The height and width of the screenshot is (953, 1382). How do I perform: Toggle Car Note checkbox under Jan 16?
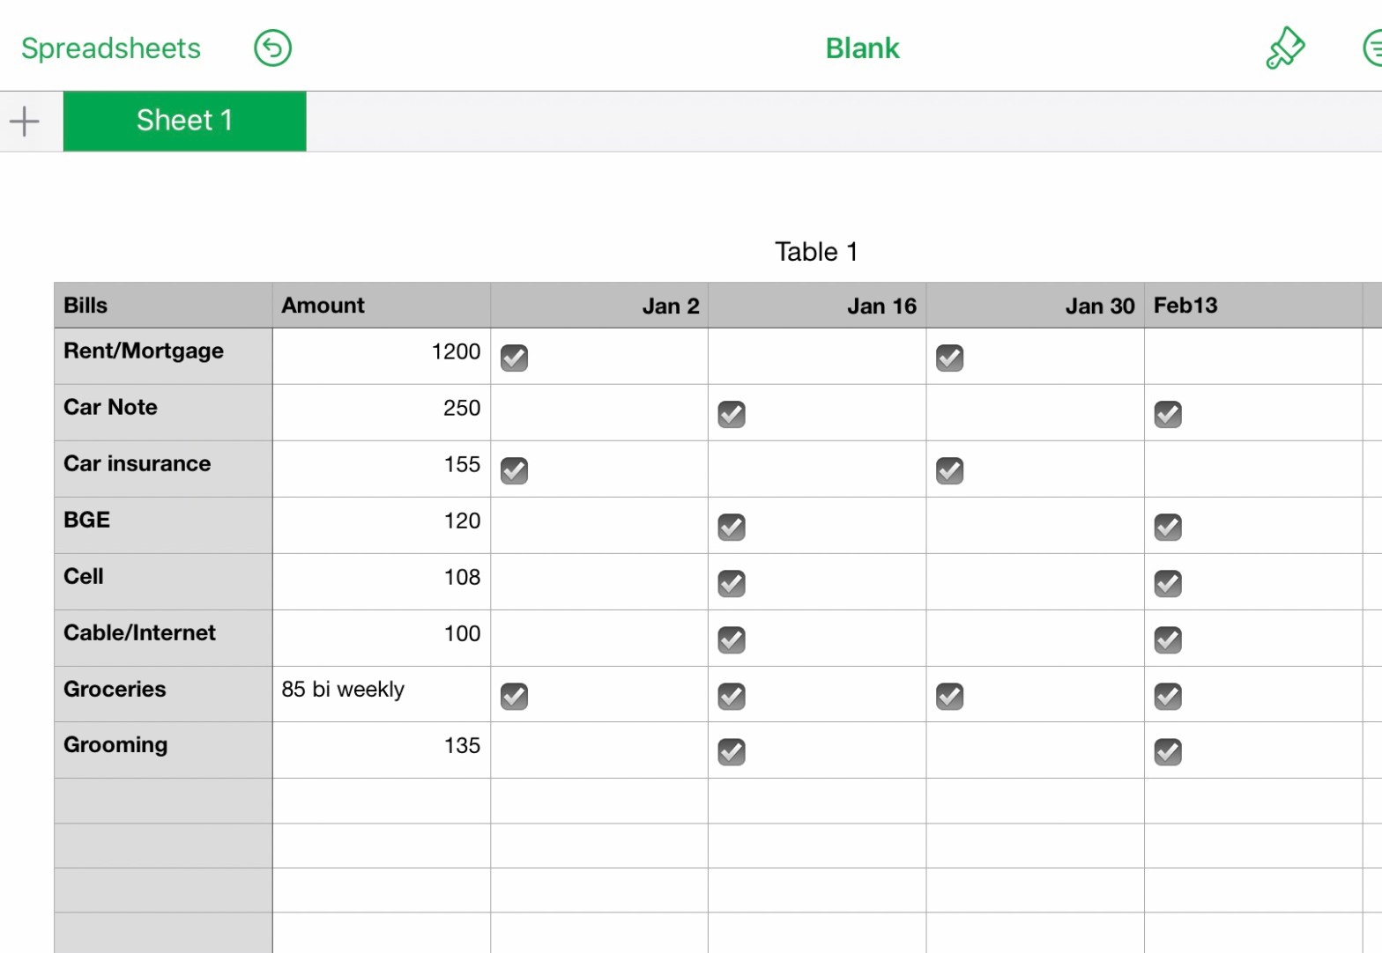click(x=732, y=415)
